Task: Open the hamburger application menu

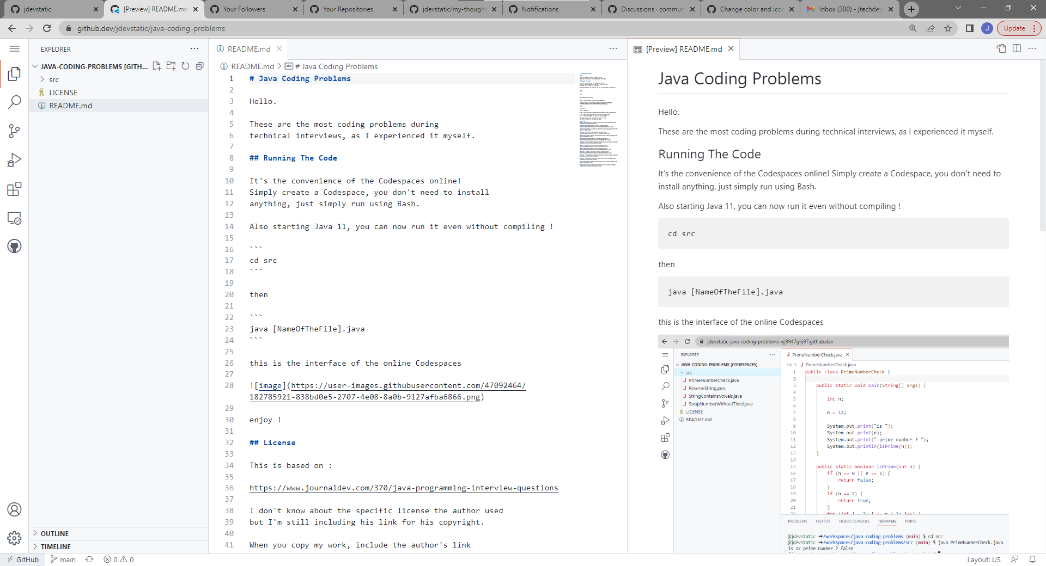Action: click(x=15, y=49)
